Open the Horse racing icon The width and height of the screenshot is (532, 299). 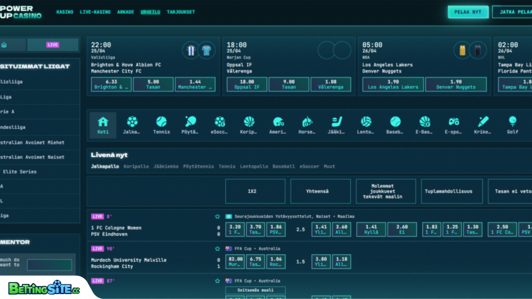(x=307, y=125)
